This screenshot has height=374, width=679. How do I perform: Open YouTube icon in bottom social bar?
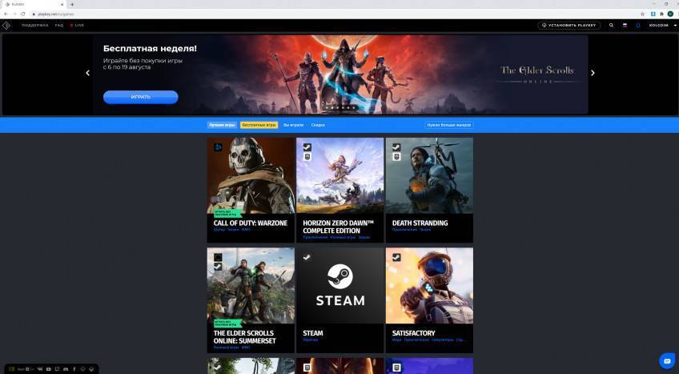click(49, 369)
